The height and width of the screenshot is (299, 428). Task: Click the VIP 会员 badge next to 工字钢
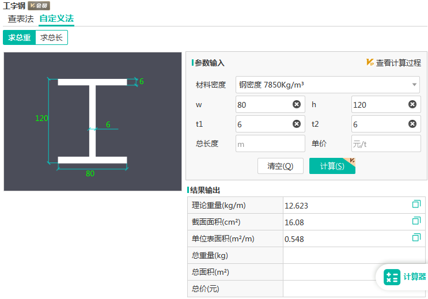pos(39,5)
